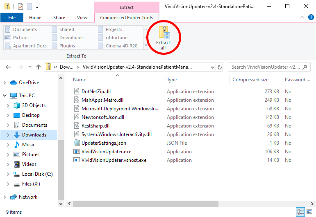316x217 pixels.
Task: Expand the OneDrive tree node
Action: pyautogui.click(x=5, y=83)
